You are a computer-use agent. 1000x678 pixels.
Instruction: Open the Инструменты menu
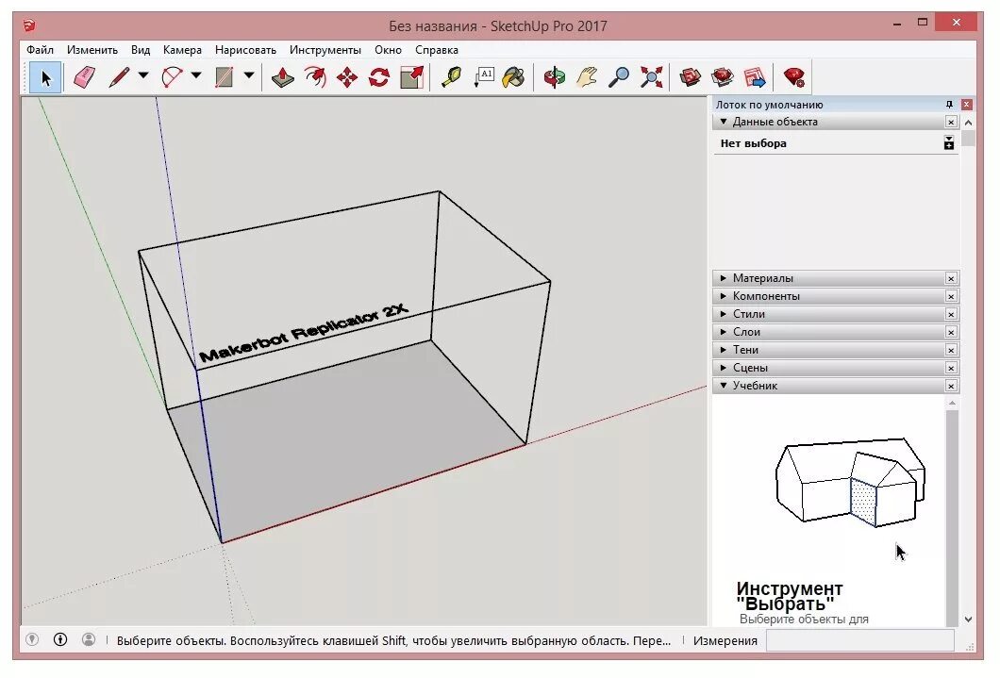click(x=325, y=50)
